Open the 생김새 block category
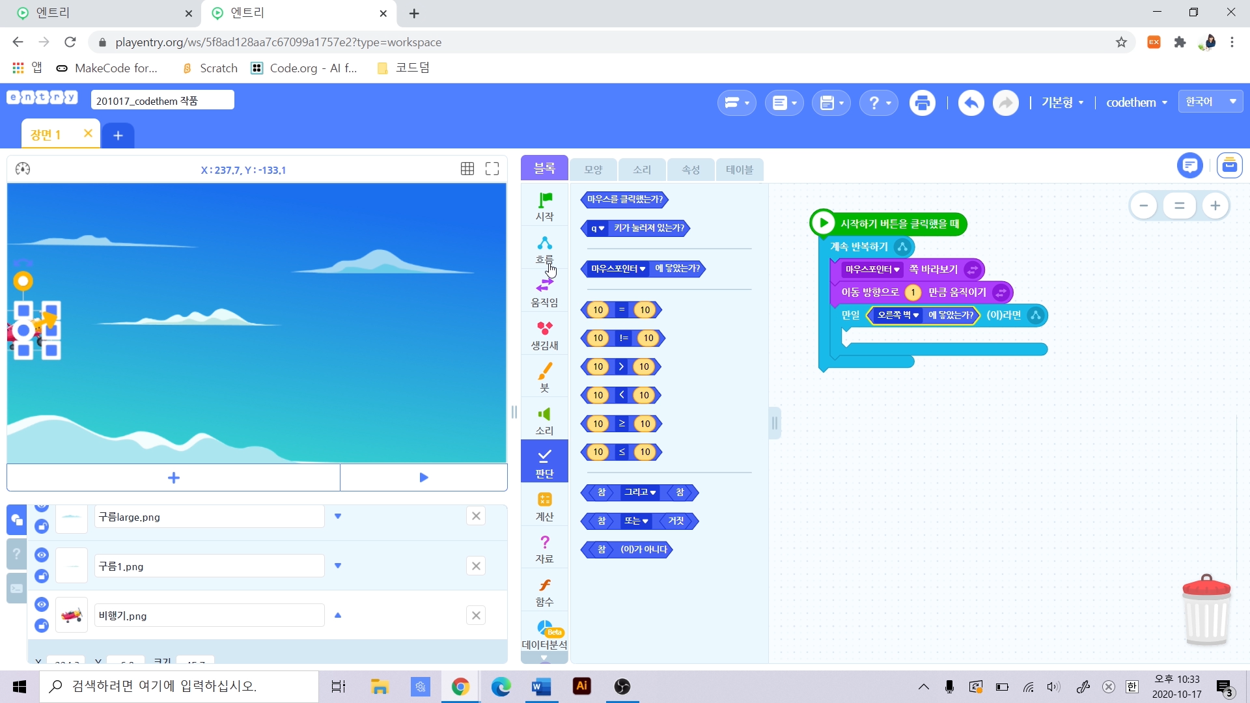The height and width of the screenshot is (703, 1250). 544,335
